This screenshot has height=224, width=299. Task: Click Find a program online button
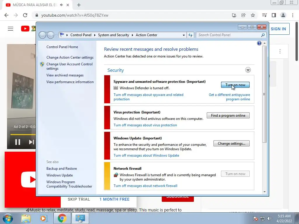(228, 116)
